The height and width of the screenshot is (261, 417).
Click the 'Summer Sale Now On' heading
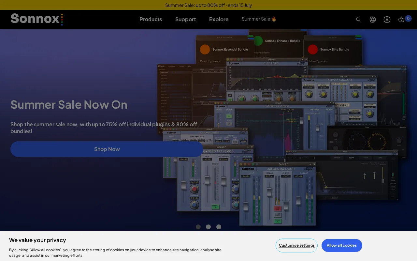[x=69, y=104]
